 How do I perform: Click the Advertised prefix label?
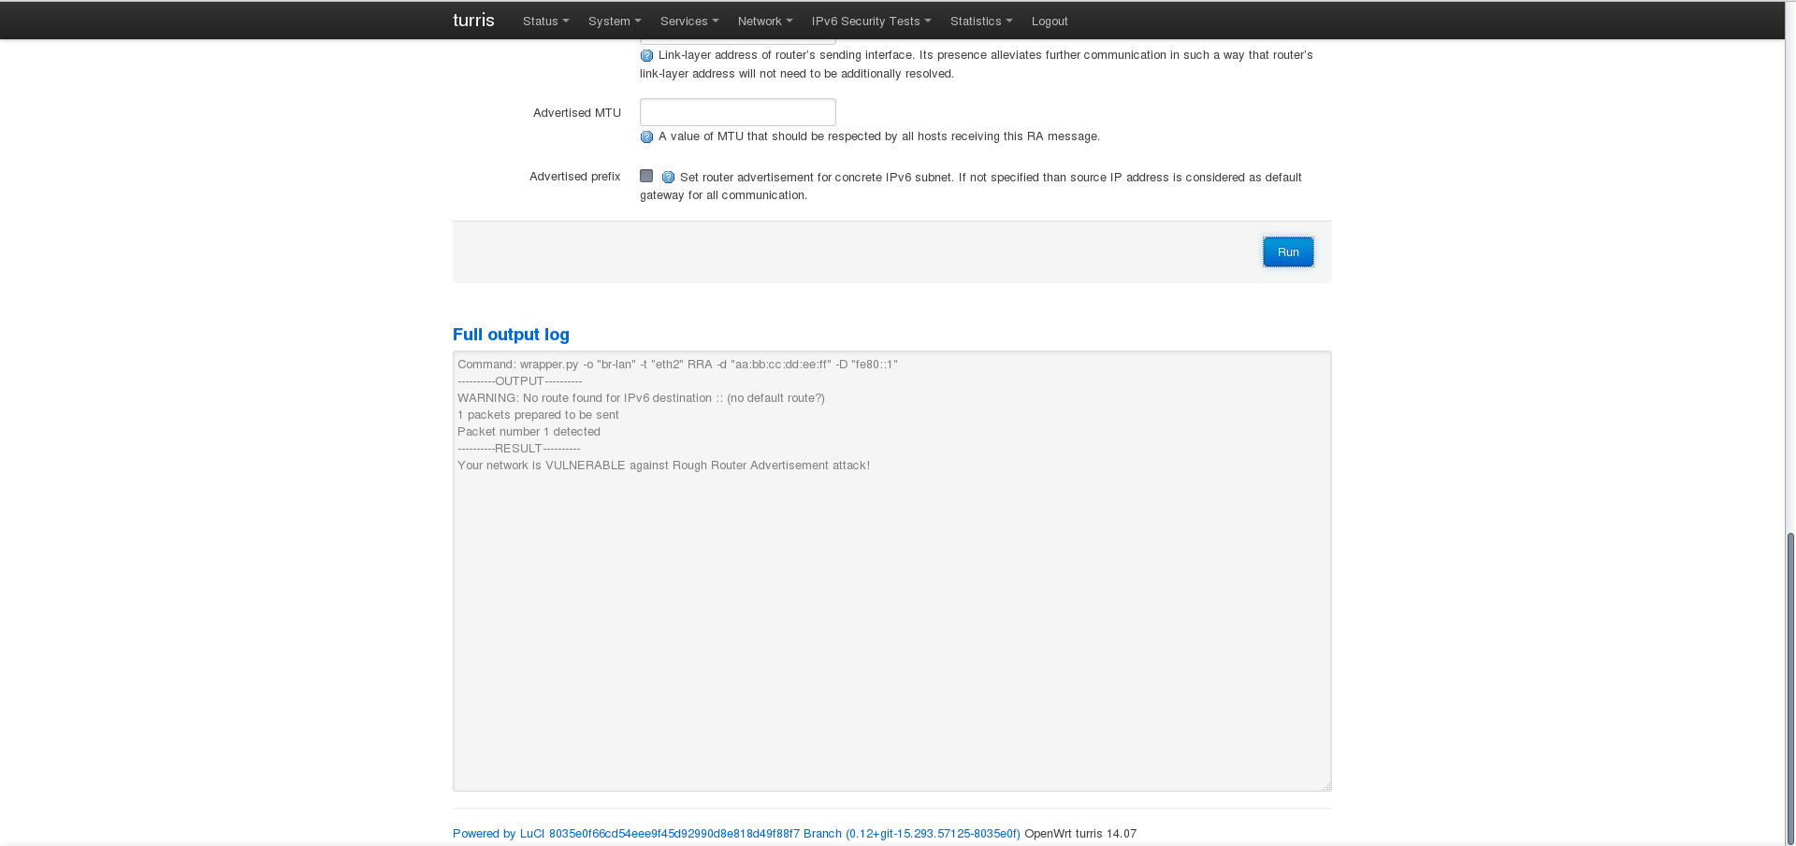pyautogui.click(x=574, y=177)
